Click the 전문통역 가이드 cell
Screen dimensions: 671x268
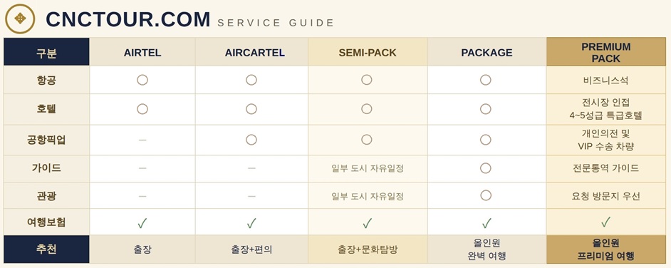(606, 168)
